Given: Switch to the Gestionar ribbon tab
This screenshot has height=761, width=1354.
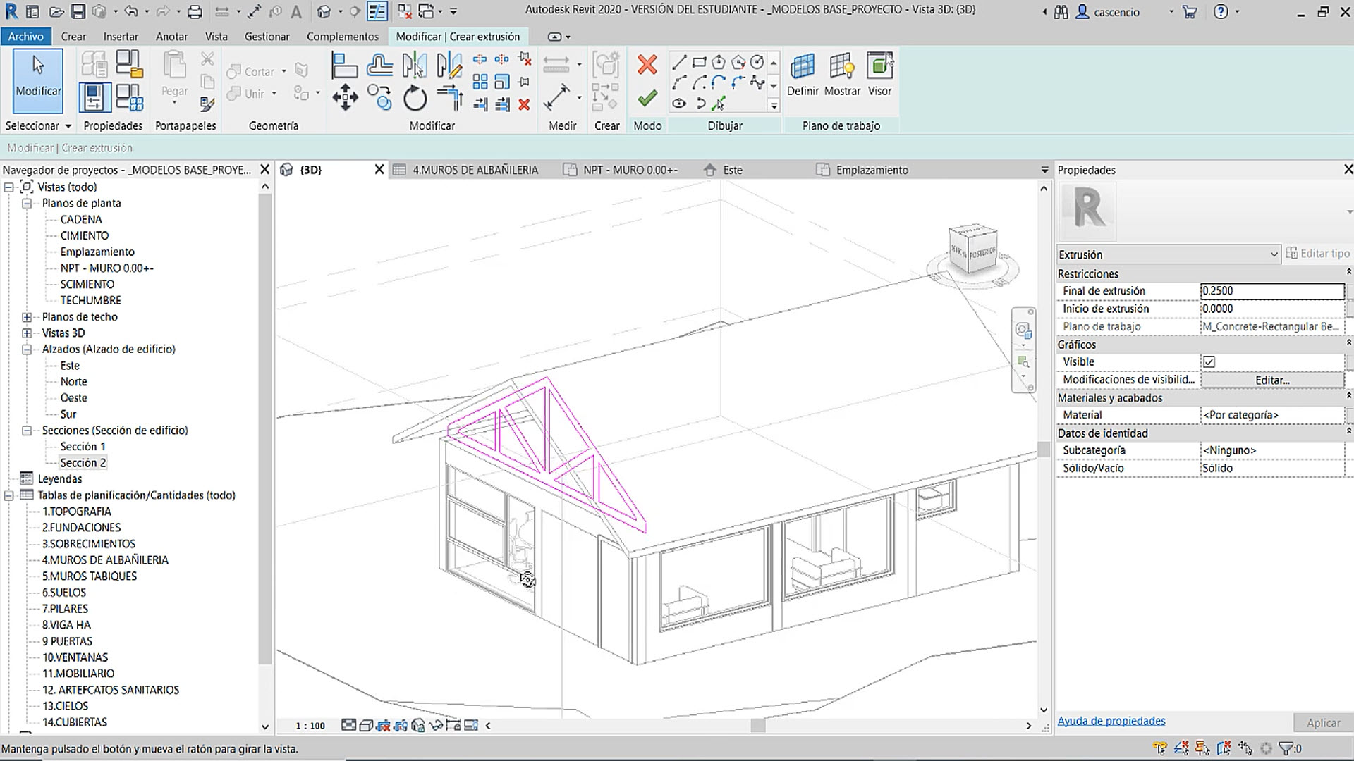Looking at the screenshot, I should pyautogui.click(x=267, y=36).
